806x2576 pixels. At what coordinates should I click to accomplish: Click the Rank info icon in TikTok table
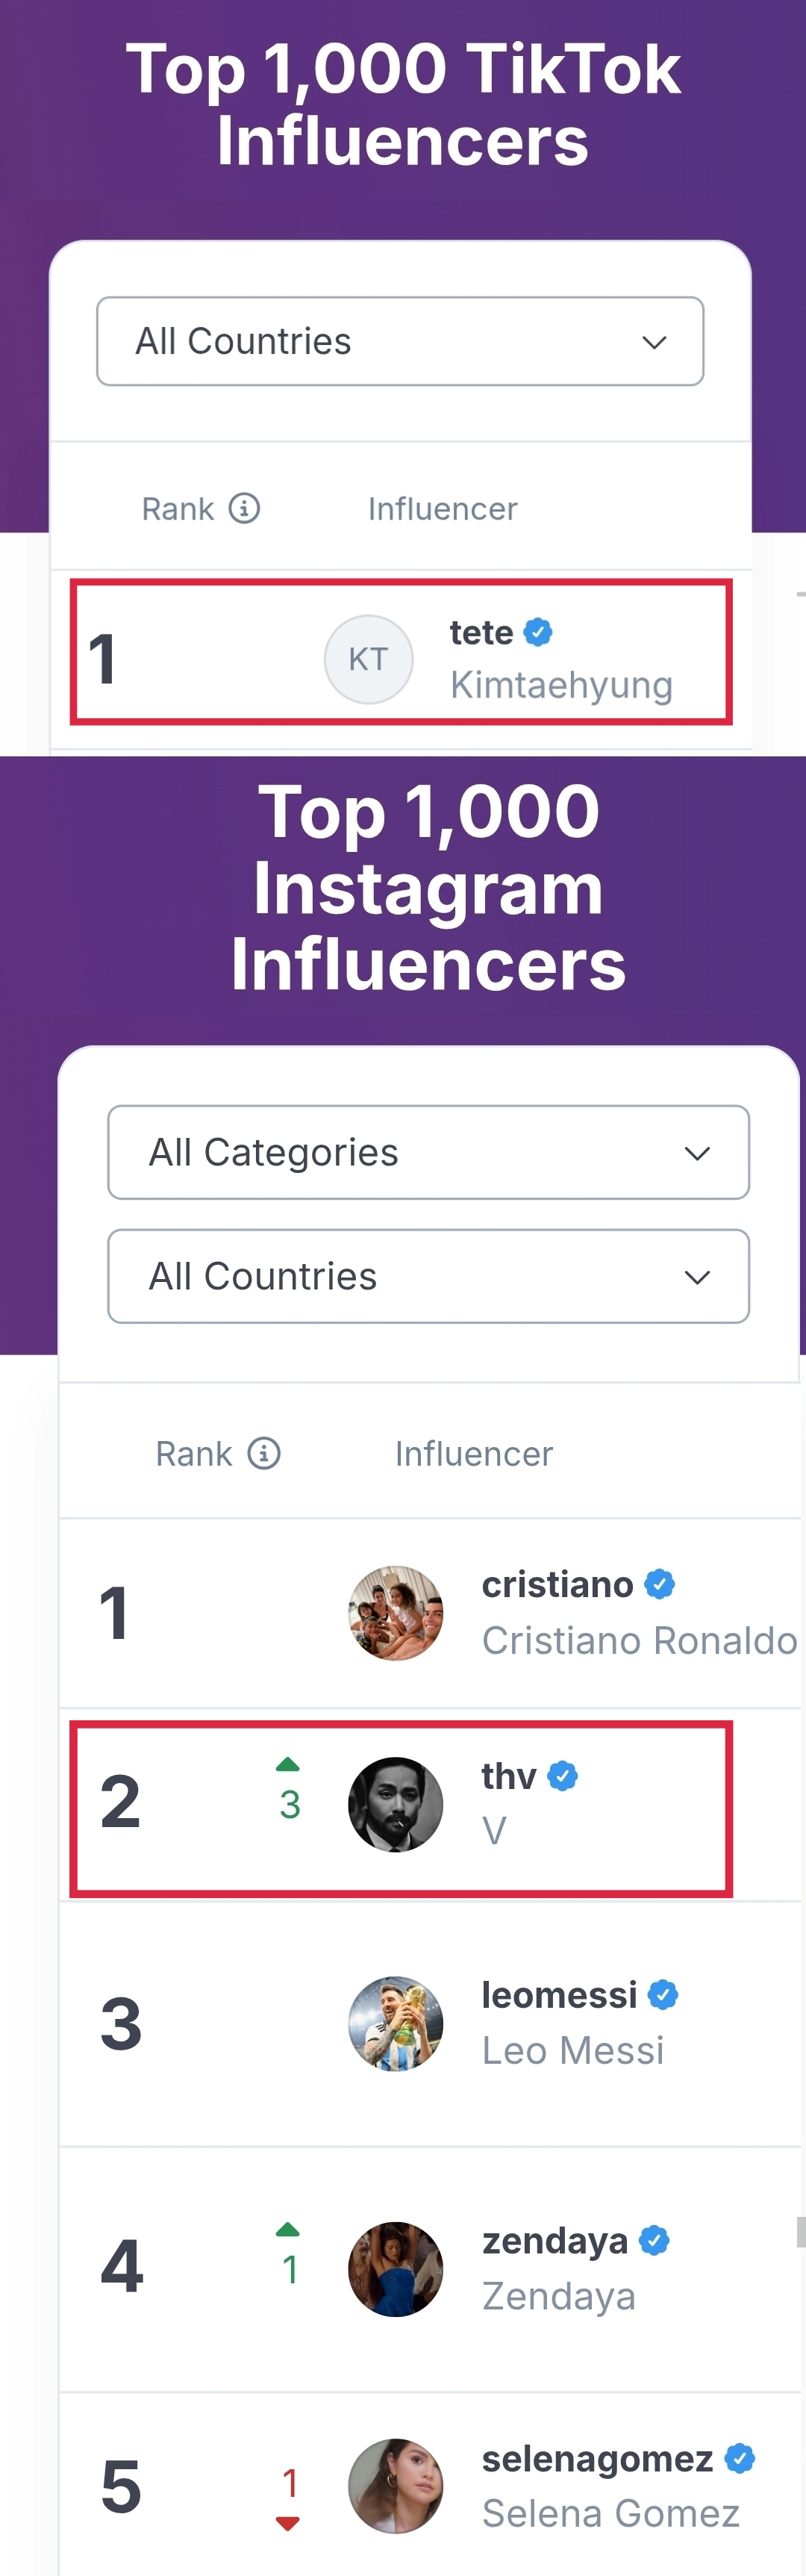[x=244, y=508]
